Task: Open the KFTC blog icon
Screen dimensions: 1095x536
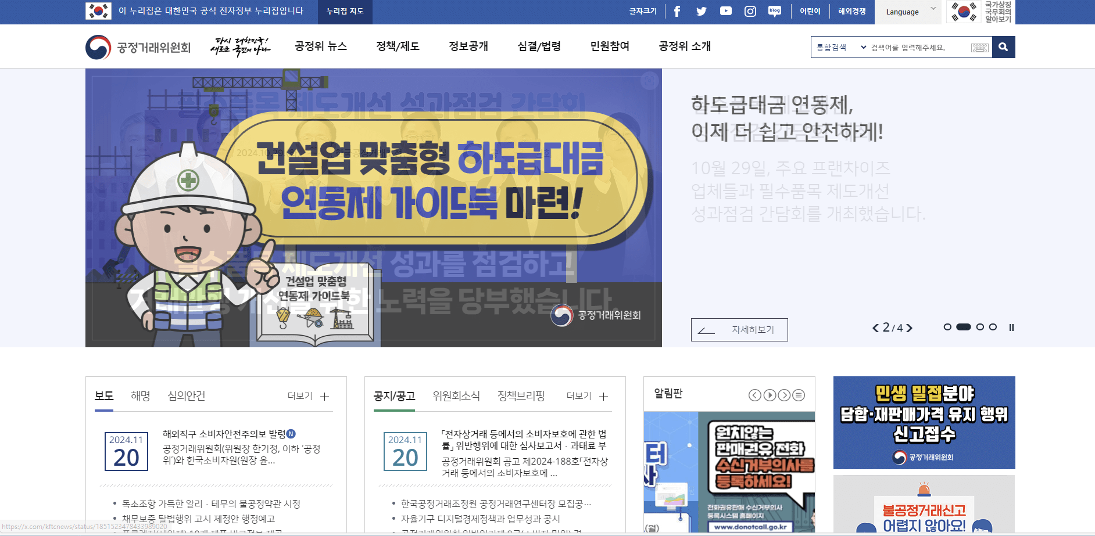Action: pyautogui.click(x=774, y=11)
